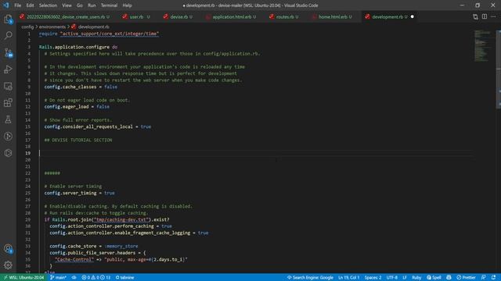Click line number 29 in gutter
501x281 pixels.
pyautogui.click(x=28, y=219)
